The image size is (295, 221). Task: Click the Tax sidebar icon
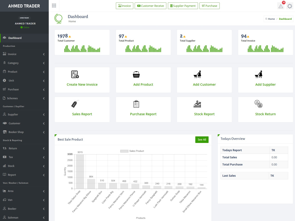pyautogui.click(x=5, y=157)
